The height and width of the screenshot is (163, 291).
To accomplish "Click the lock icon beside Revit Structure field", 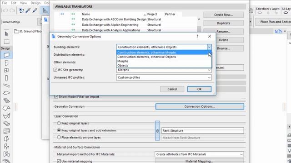I will click(157, 131).
